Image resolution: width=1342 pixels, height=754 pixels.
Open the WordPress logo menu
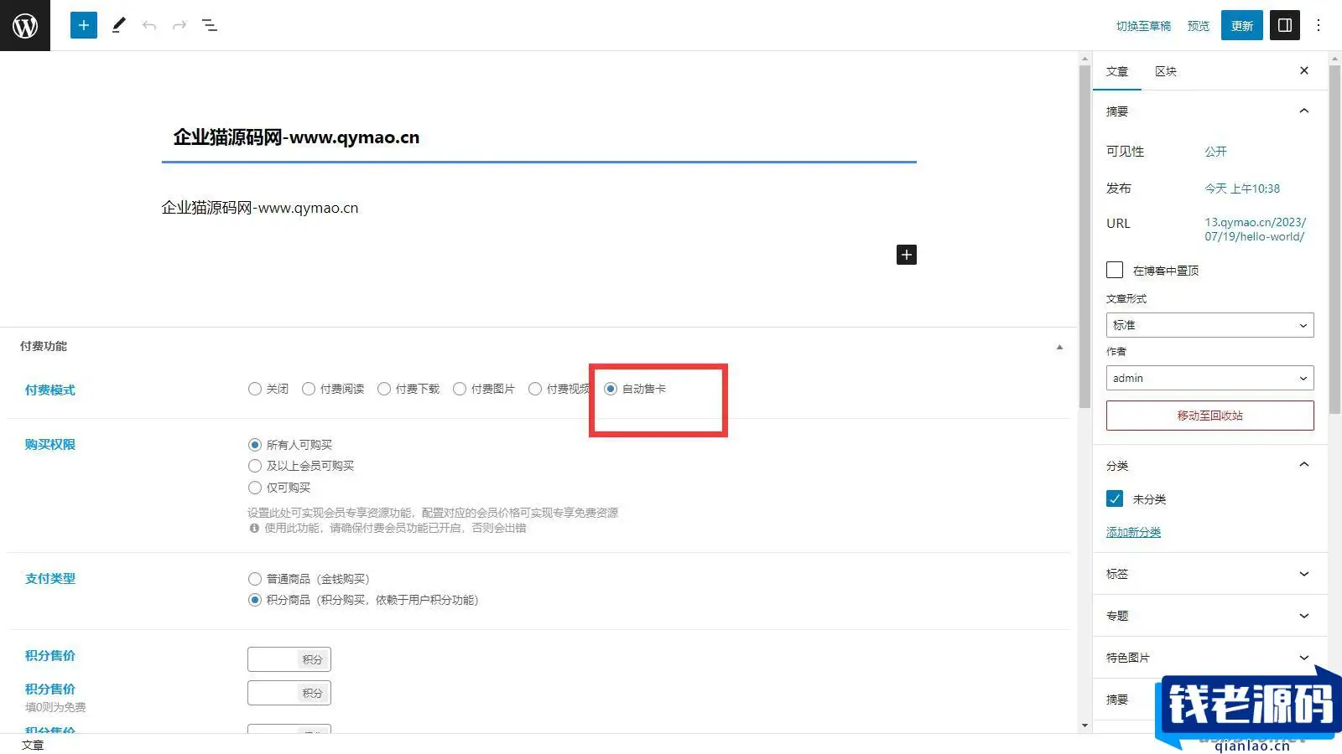click(25, 25)
